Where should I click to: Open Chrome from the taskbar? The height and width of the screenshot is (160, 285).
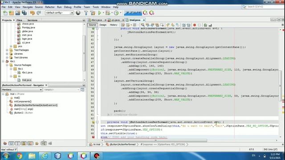(x=19, y=156)
